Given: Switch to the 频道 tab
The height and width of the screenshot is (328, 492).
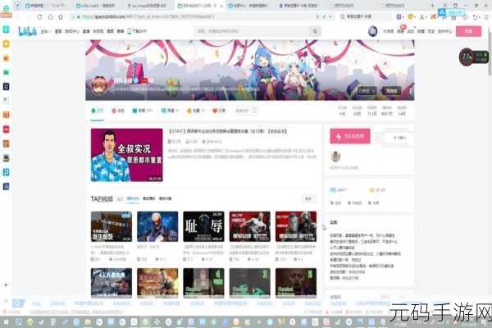Looking at the screenshot, I should coord(170,111).
